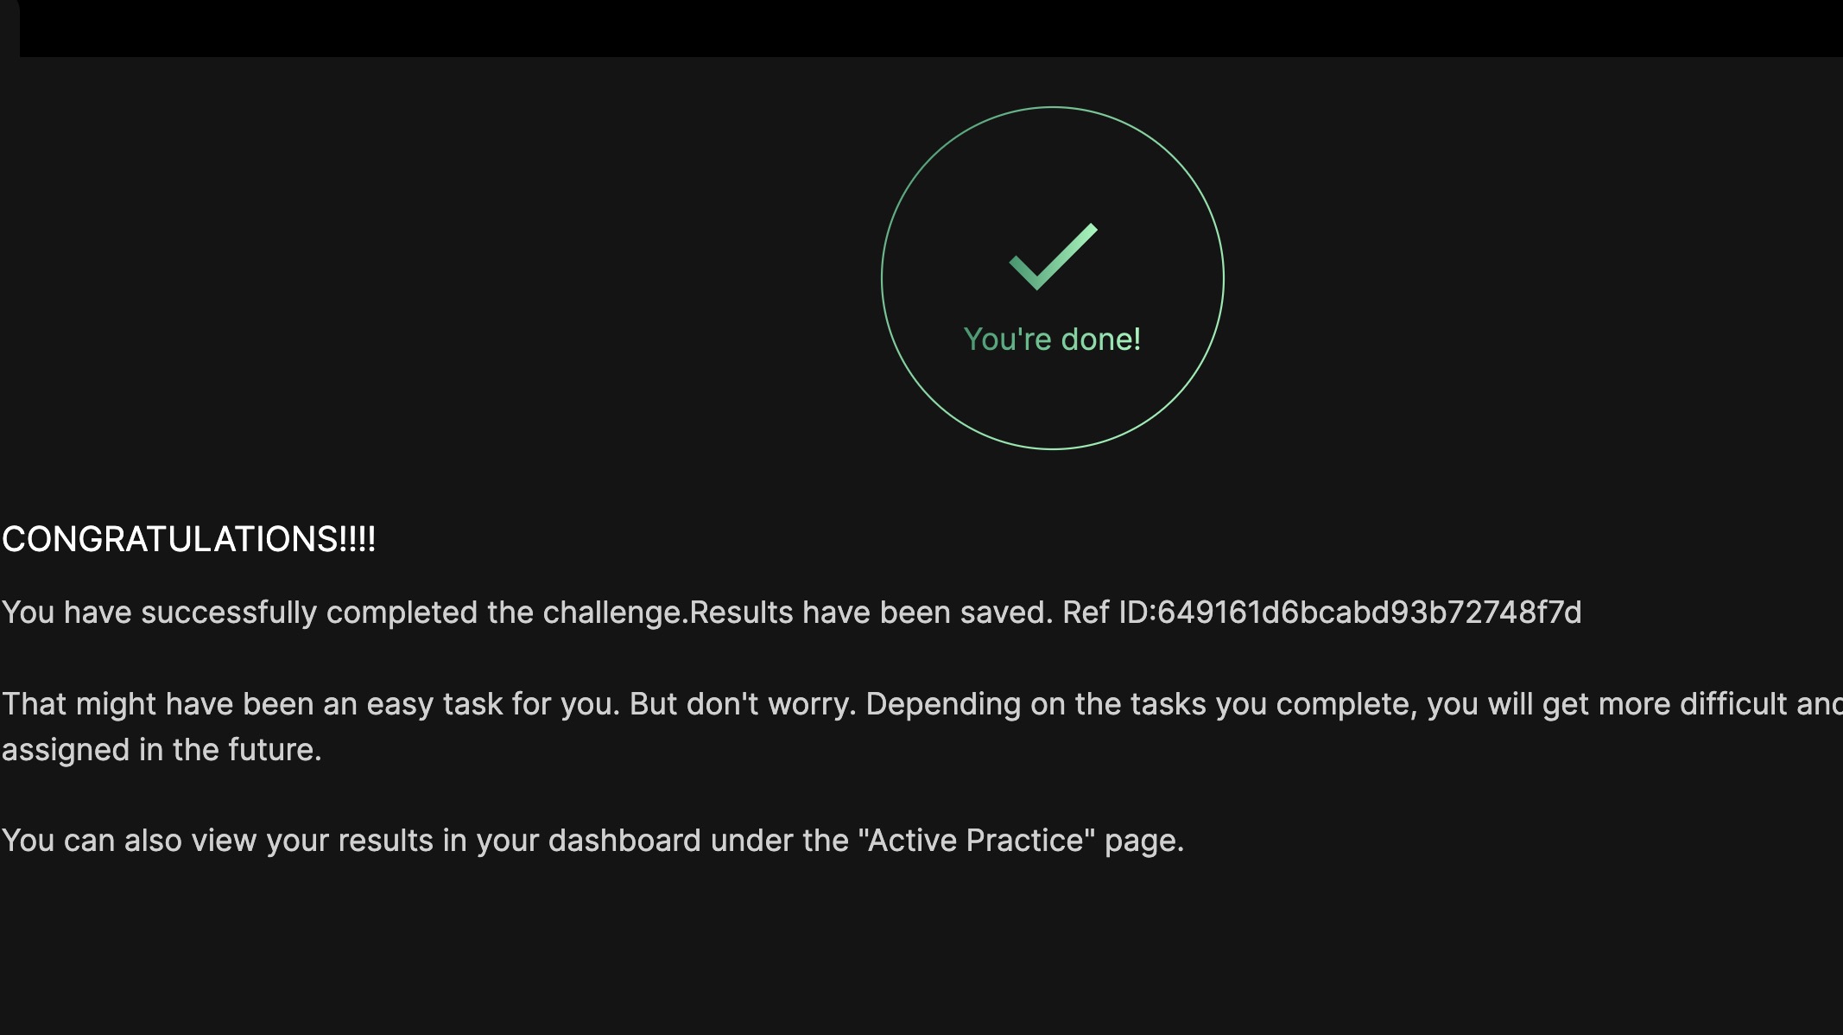
Task: Click the green checkmark icon
Action: 1053,257
